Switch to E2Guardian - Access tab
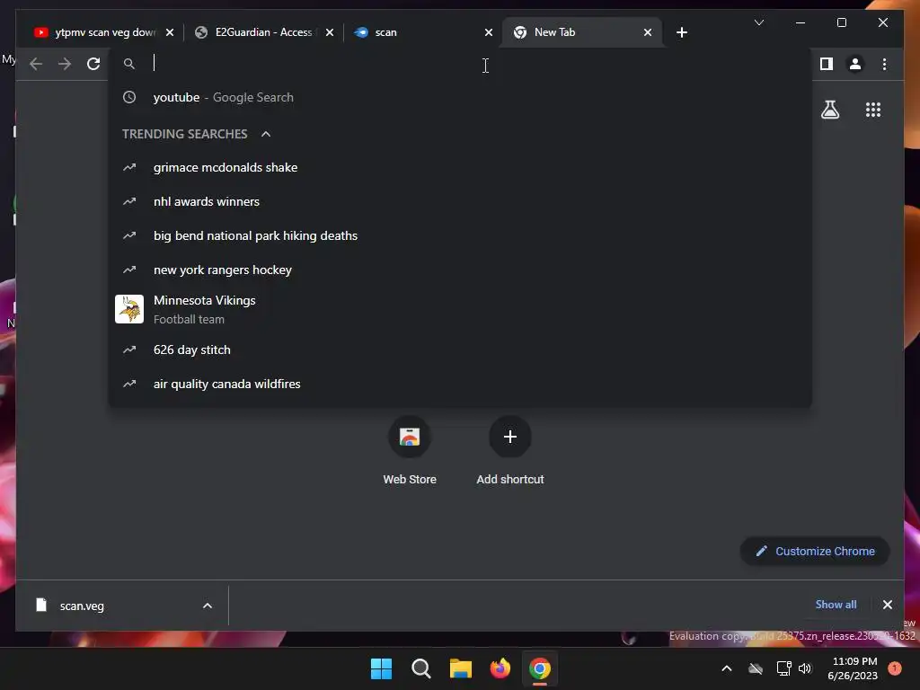The image size is (920, 690). 263,32
